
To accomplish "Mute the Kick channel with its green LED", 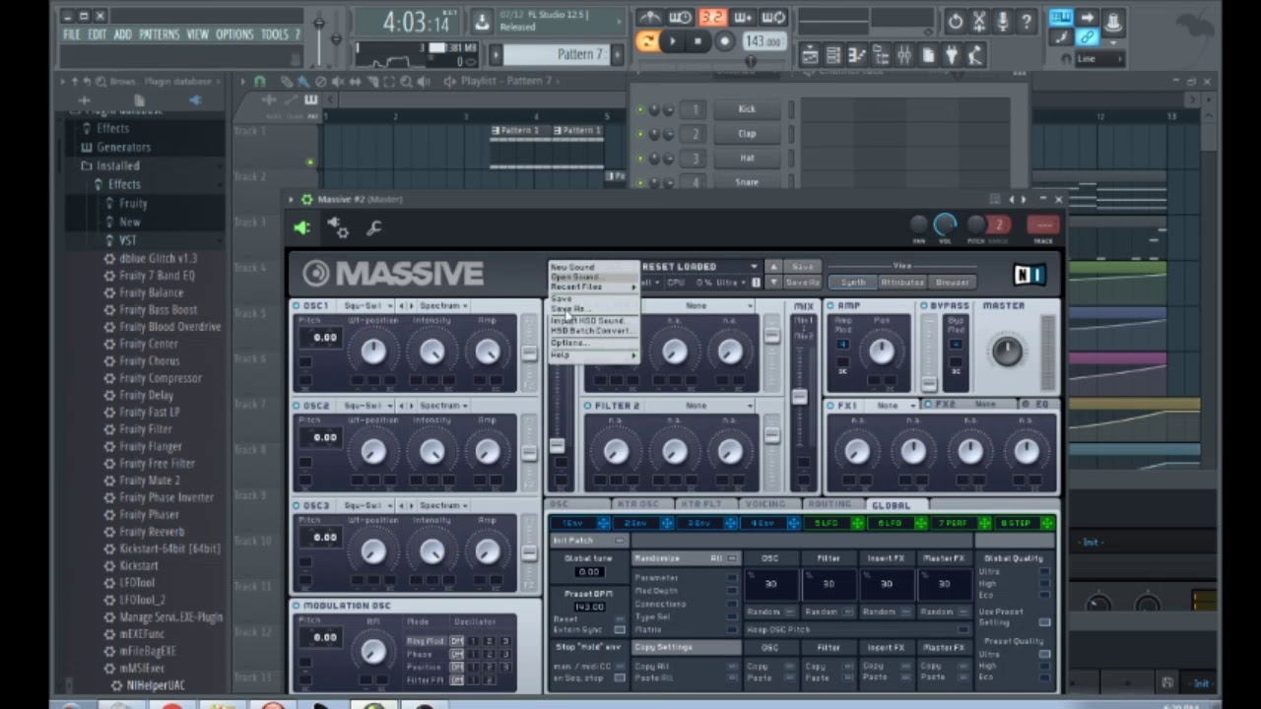I will coord(640,109).
